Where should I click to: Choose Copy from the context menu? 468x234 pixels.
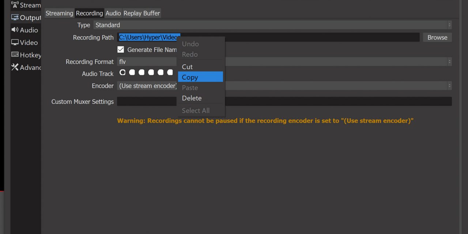[200, 77]
